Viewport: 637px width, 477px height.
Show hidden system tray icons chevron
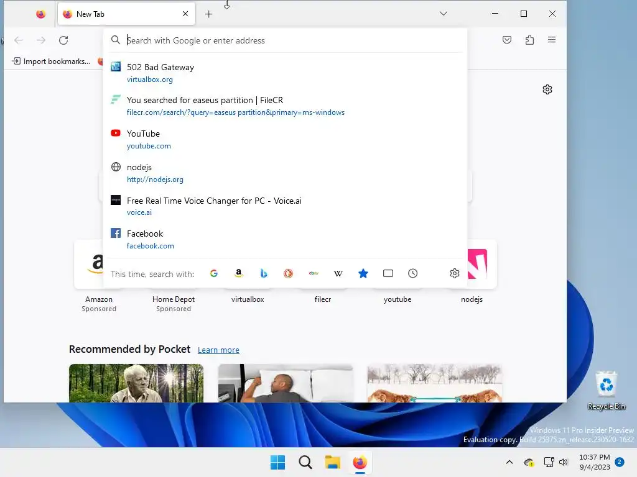pos(509,462)
